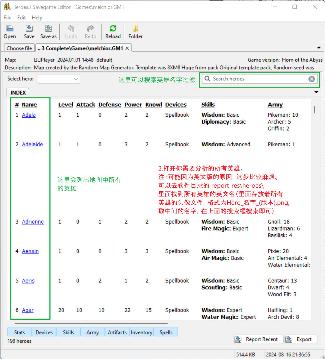
Task: Maximize the Savegame Editor window
Action: click(294, 7)
